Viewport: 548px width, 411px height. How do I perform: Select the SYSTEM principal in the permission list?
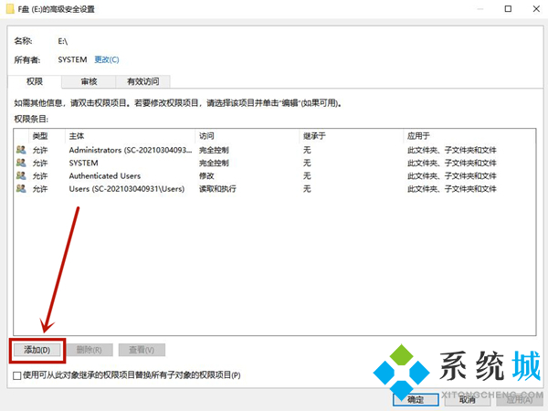[83, 163]
